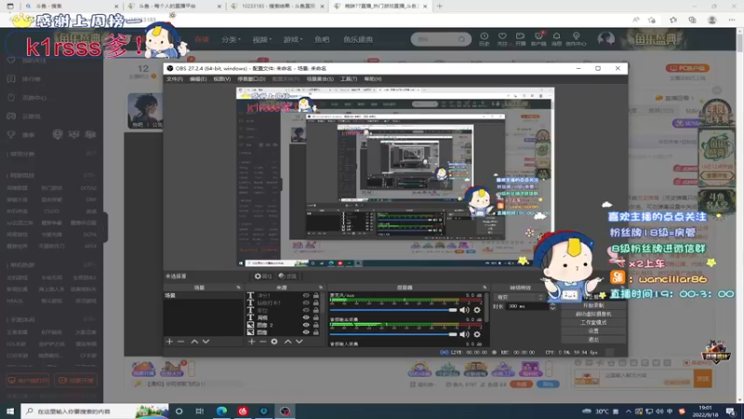Image resolution: width=744 pixels, height=419 pixels.
Task: Open Douyu 历史 history icon
Action: [484, 39]
